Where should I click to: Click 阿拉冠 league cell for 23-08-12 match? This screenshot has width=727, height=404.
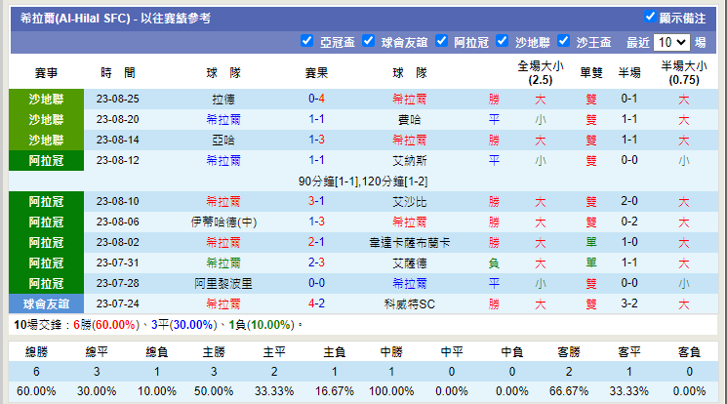(x=47, y=160)
